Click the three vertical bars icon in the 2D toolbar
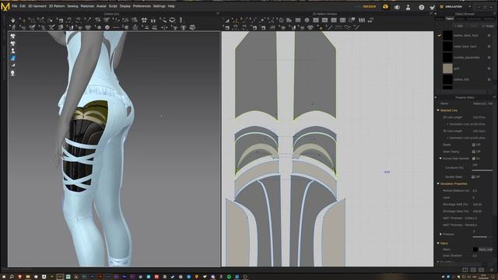This screenshot has height=280, width=498. [x=362, y=20]
